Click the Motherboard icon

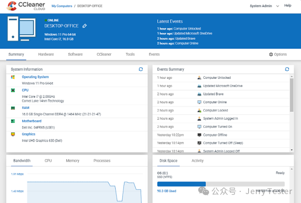point(13,121)
